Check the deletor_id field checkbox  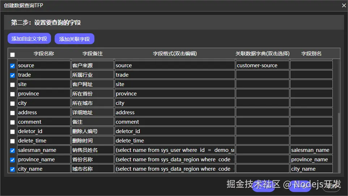12,132
